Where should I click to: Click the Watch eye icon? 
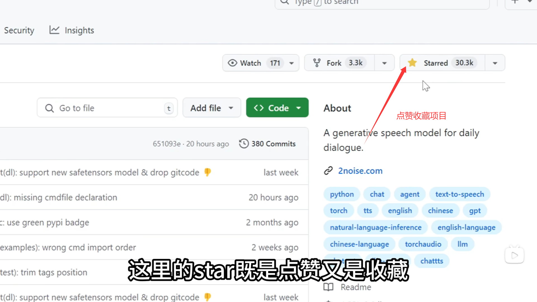[232, 63]
